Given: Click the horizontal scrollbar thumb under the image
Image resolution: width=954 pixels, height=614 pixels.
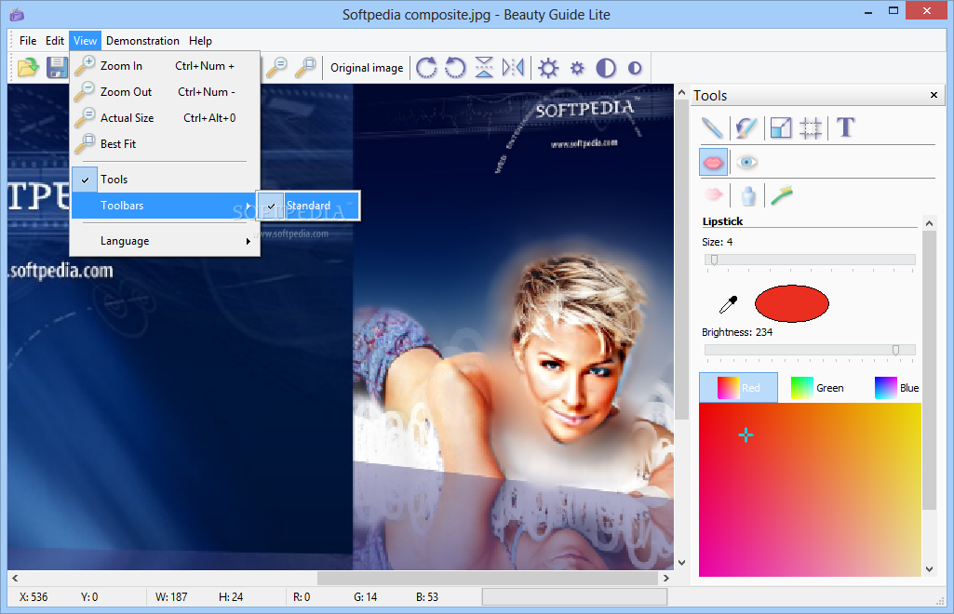Looking at the screenshot, I should pos(488,578).
